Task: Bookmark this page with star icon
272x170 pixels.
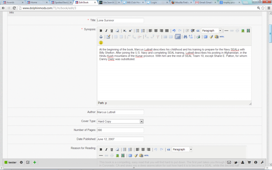Action: (x=263, y=8)
